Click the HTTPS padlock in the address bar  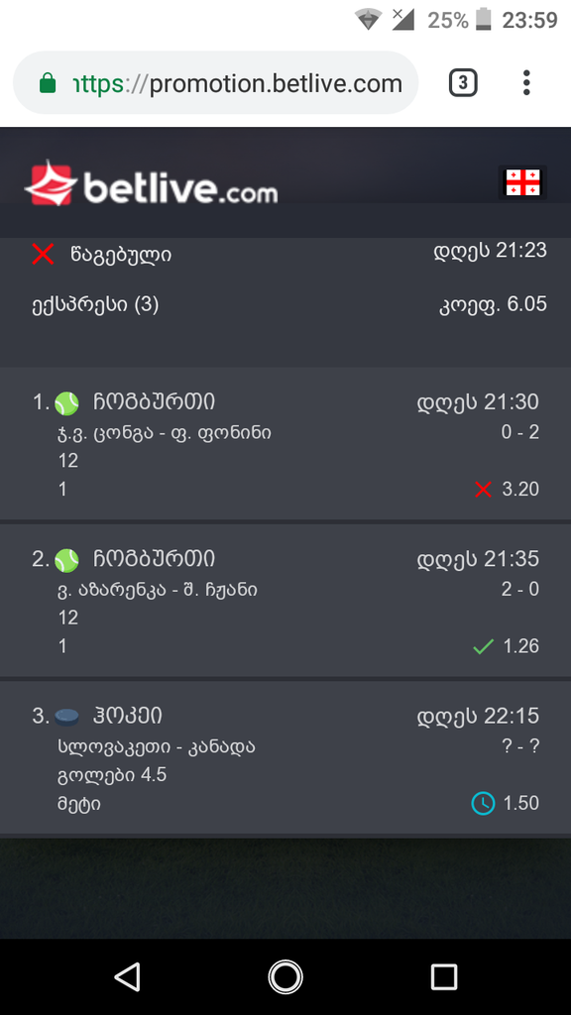click(x=47, y=83)
